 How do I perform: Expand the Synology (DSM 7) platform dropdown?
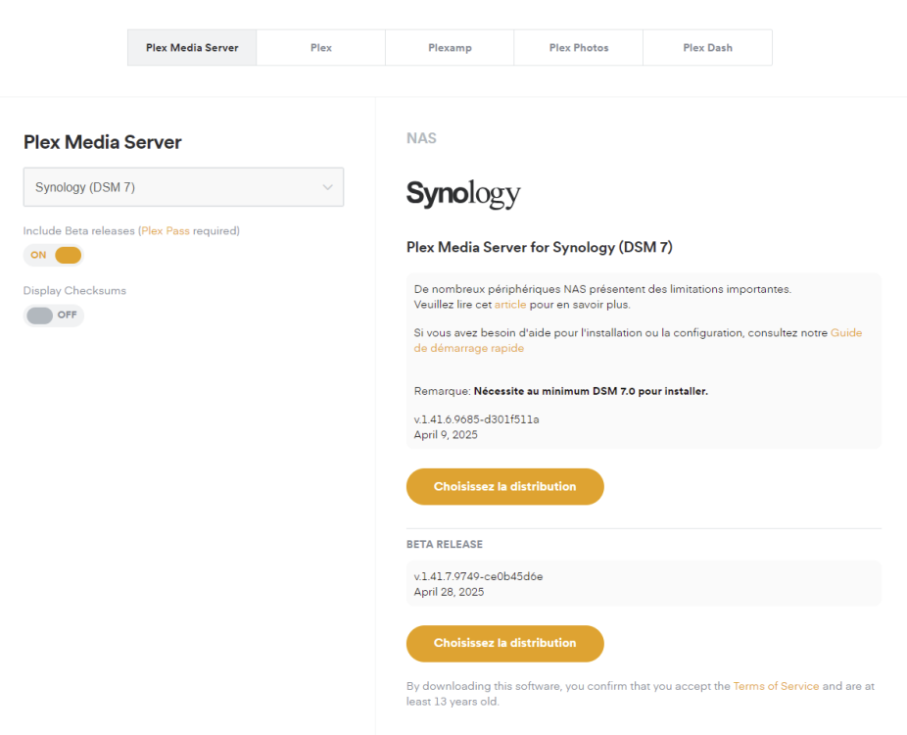coord(183,187)
